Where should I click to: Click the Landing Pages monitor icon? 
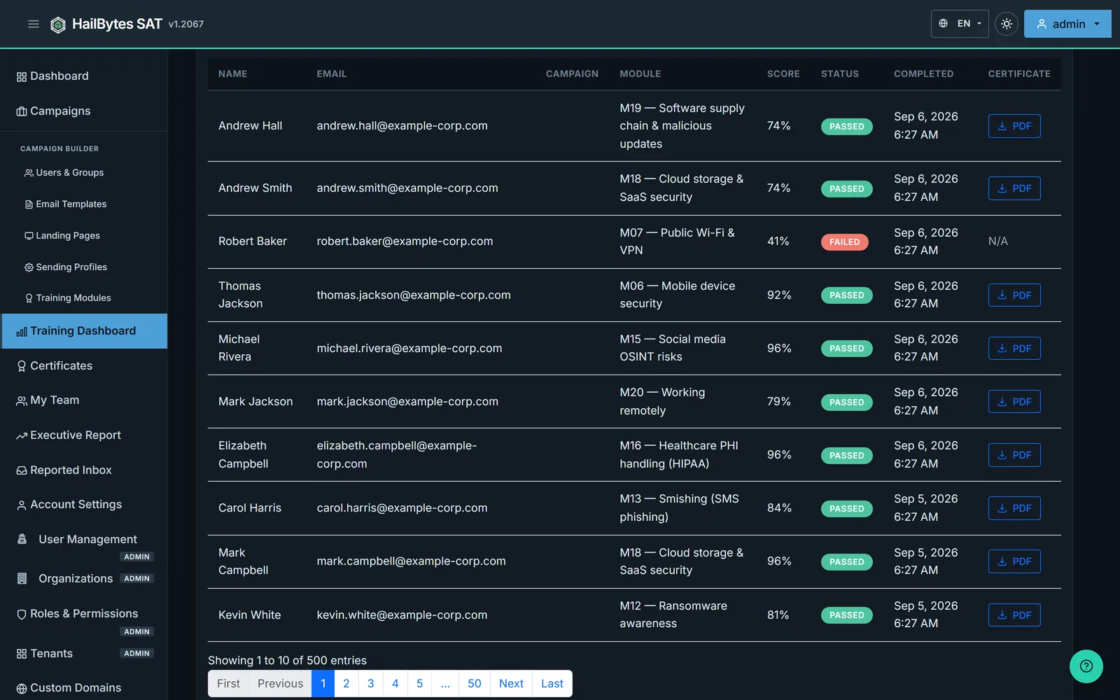point(29,236)
